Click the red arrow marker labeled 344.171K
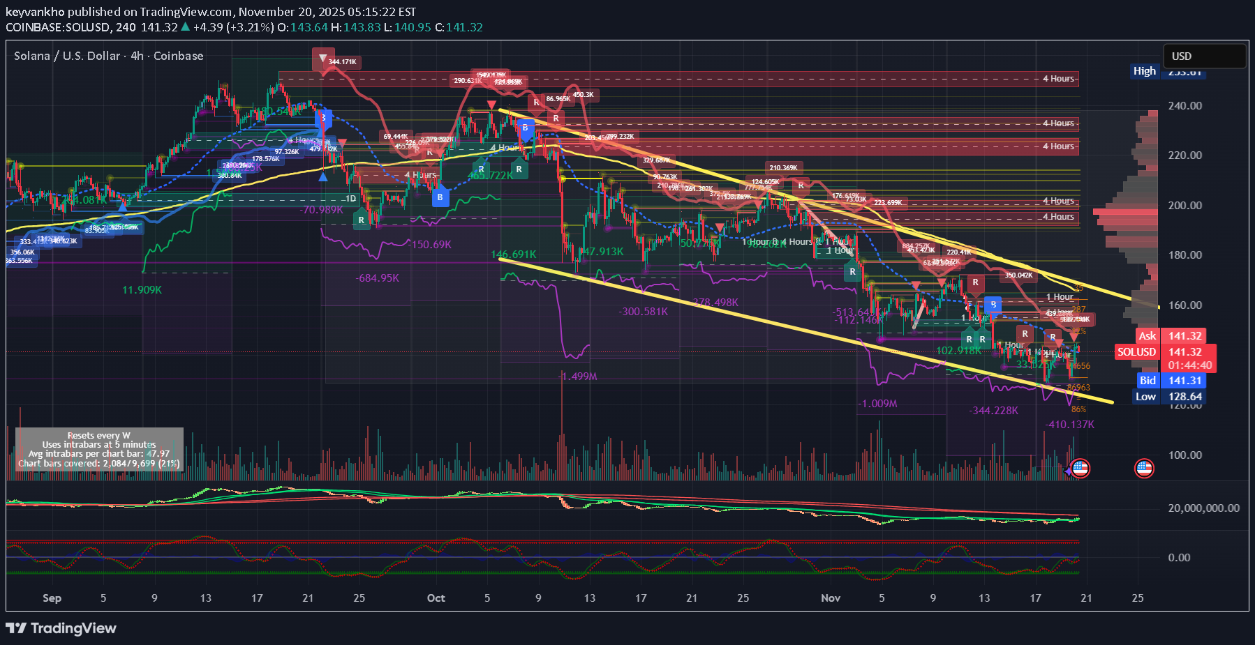 coord(322,59)
